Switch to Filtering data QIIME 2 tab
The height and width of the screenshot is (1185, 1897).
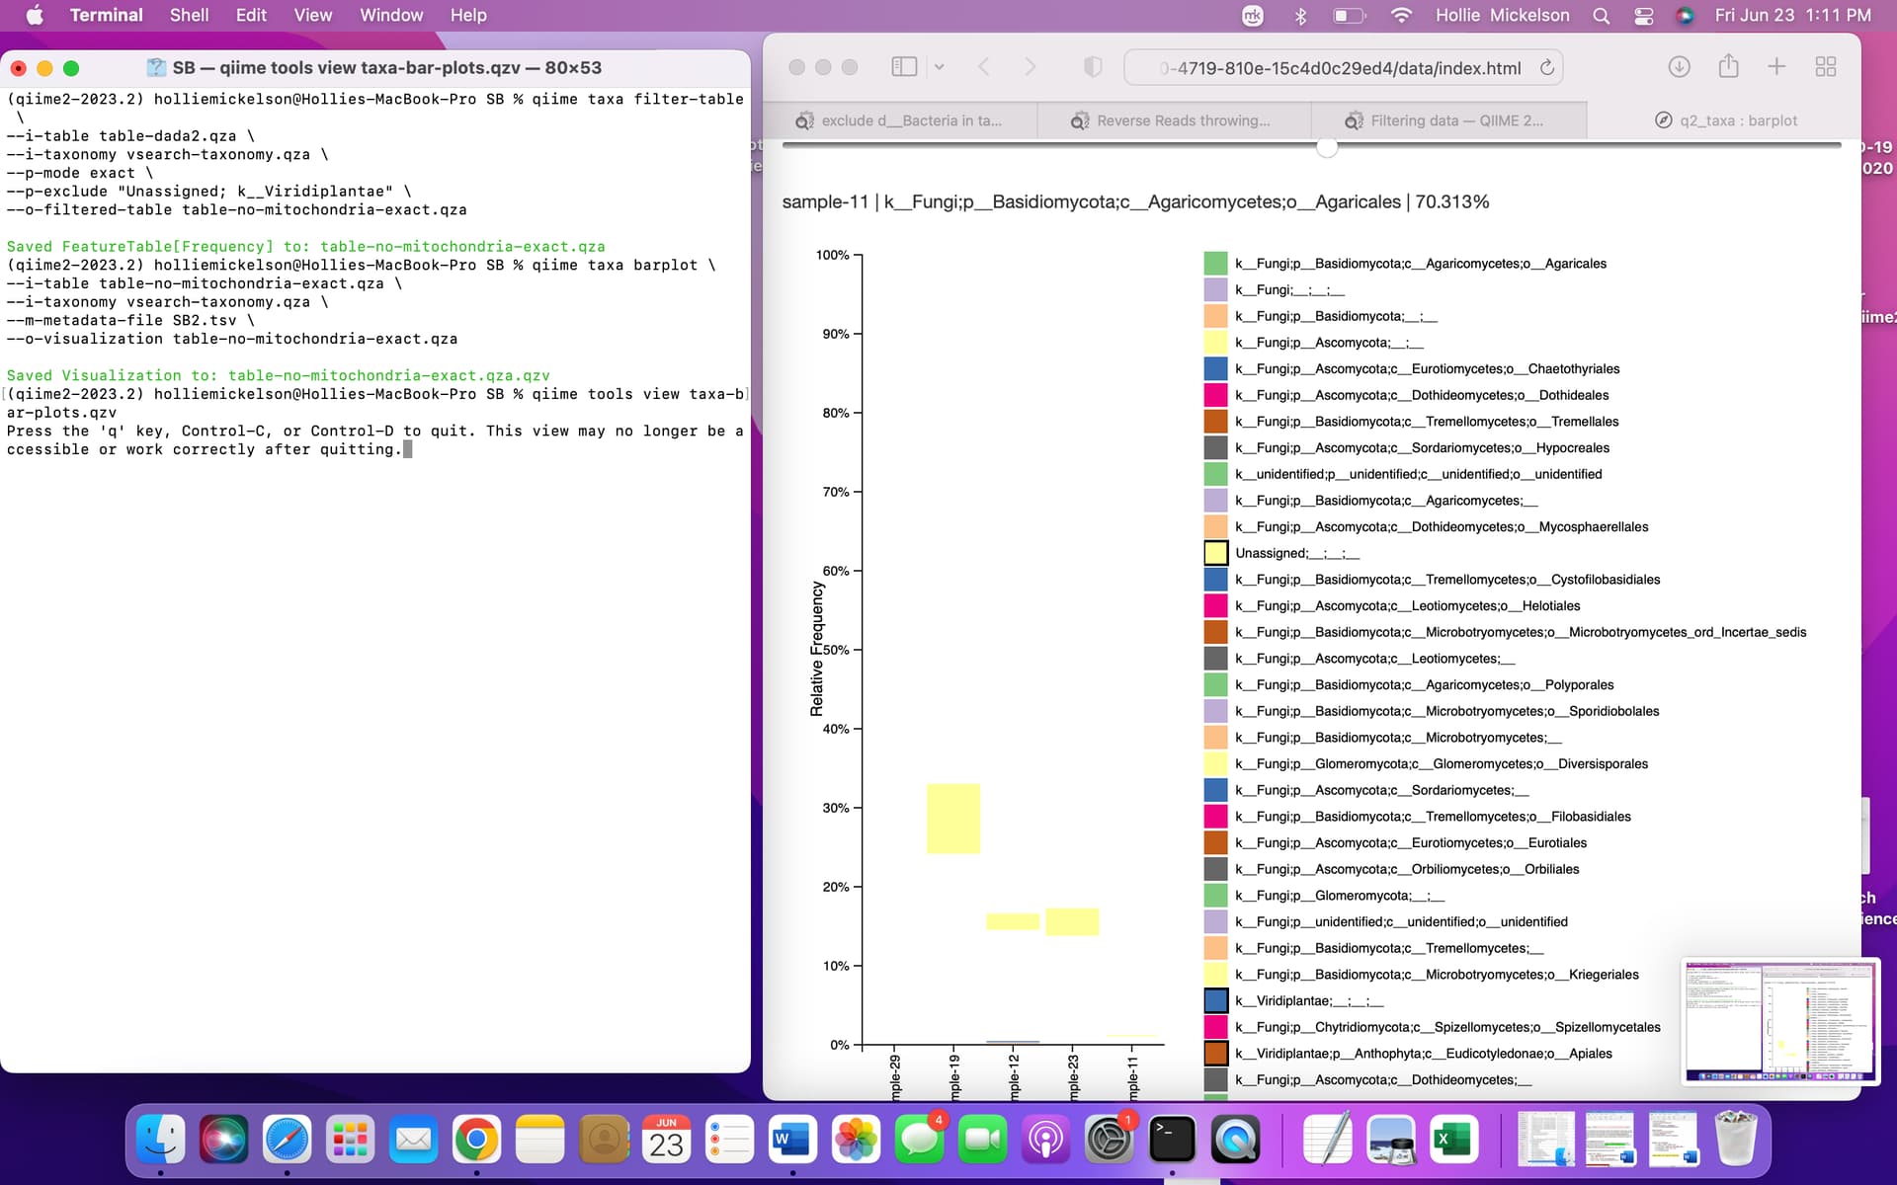(x=1448, y=120)
